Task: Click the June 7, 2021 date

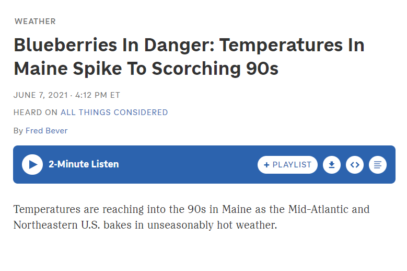Action: [40, 95]
